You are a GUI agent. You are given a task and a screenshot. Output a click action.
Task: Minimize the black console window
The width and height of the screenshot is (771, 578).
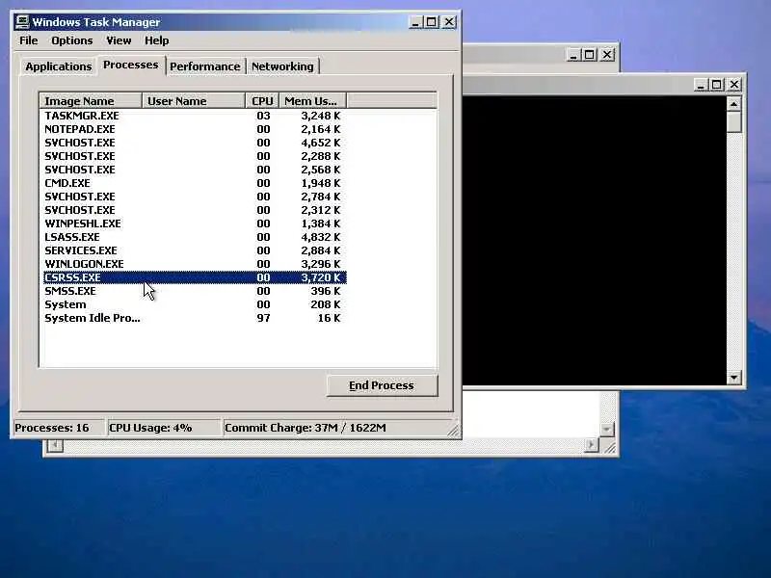(701, 85)
